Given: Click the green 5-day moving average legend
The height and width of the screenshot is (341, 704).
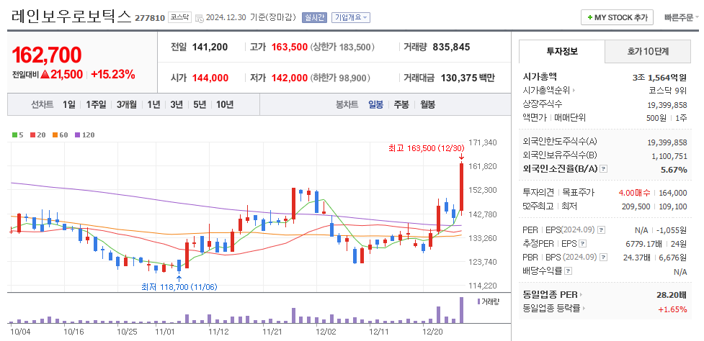Looking at the screenshot, I should (17, 135).
